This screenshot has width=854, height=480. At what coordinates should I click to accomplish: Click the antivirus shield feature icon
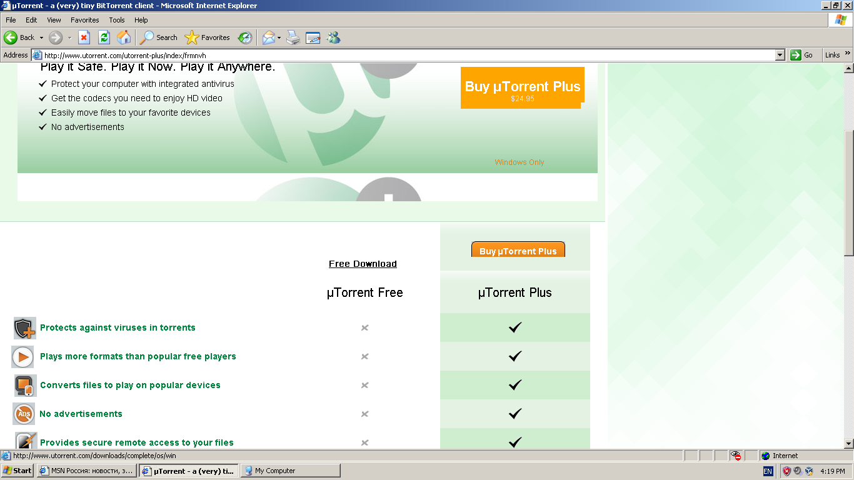point(24,328)
